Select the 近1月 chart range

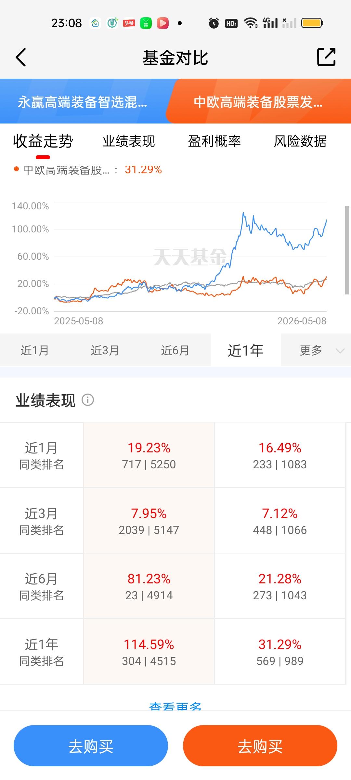(35, 350)
